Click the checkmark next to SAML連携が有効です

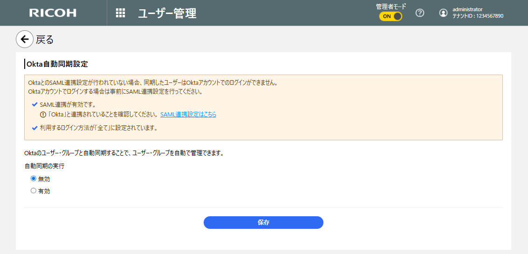pos(34,105)
